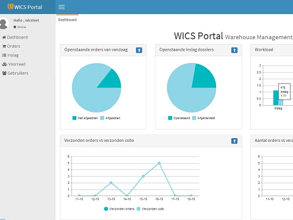This screenshot has width=293, height=220.
Task: Collapse the Verzonden orders vs verzonden collo panel
Action: click(x=234, y=141)
